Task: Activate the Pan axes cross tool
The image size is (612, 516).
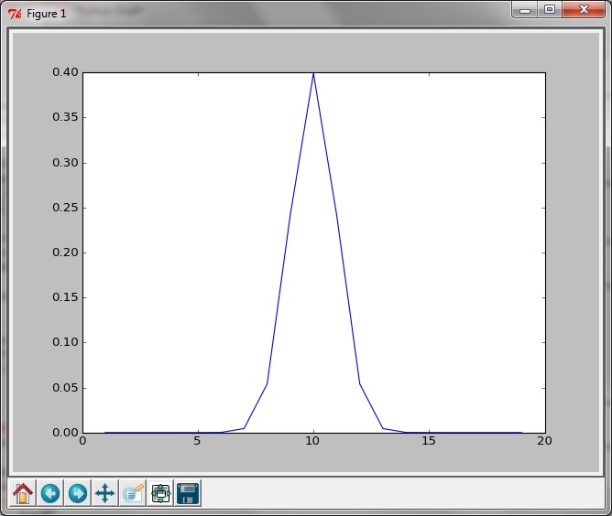Action: [105, 493]
